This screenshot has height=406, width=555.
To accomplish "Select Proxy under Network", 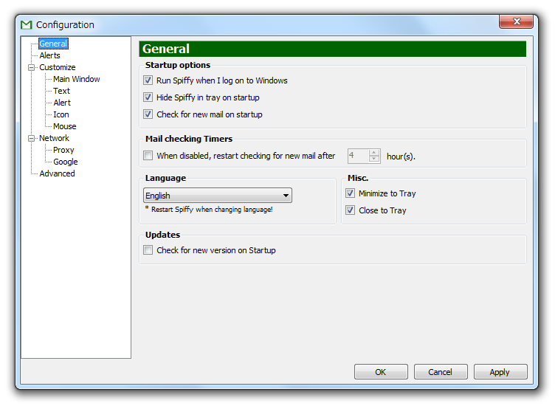I will coord(63,150).
